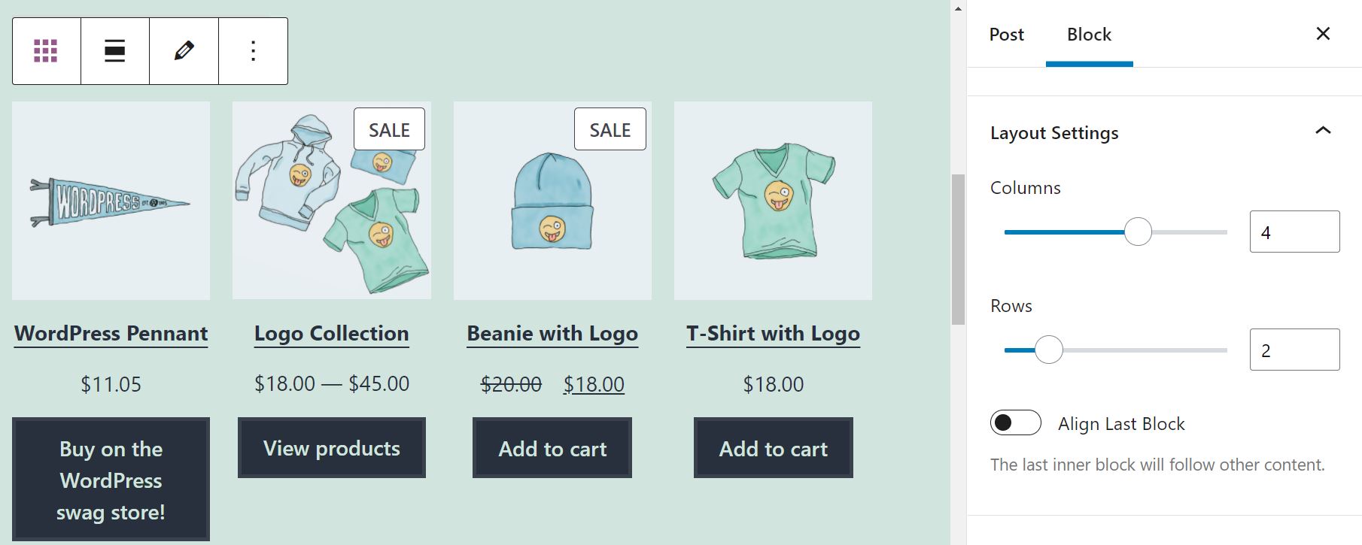Select the Block tab
This screenshot has height=545, width=1362.
pyautogui.click(x=1089, y=35)
